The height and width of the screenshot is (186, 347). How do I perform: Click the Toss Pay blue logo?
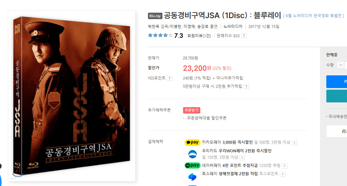192,177
